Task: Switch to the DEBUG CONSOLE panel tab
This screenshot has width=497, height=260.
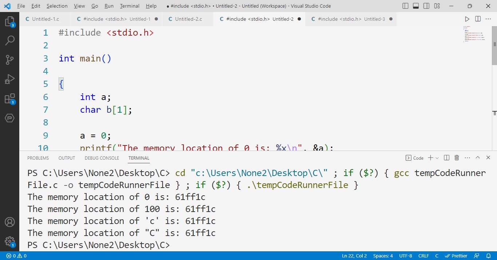Action: tap(102, 158)
